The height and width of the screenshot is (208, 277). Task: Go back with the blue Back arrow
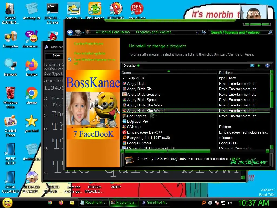click(70, 32)
